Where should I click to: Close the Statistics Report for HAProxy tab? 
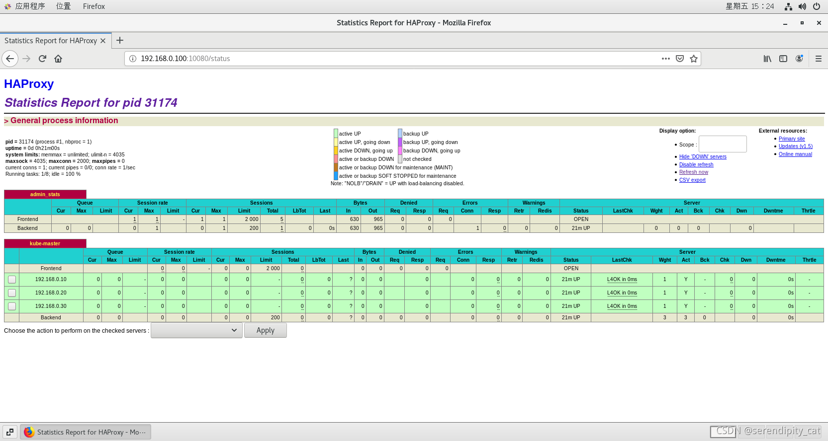103,41
